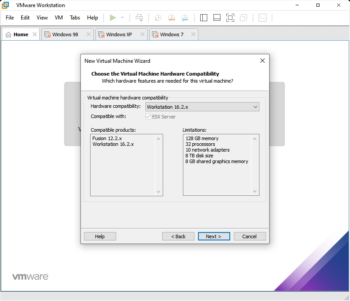Image resolution: width=350 pixels, height=301 pixels.
Task: Click the Take Snapshot toolbar icon
Action: (x=158, y=18)
